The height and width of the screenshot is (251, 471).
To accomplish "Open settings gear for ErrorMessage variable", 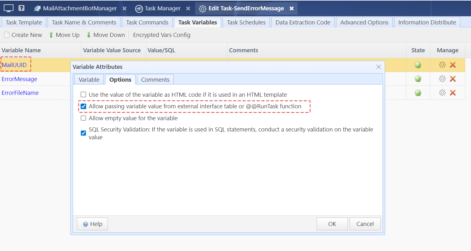I will tap(442, 79).
